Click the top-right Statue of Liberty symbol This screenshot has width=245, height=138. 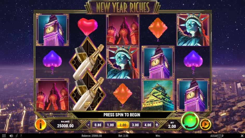pos(193,30)
